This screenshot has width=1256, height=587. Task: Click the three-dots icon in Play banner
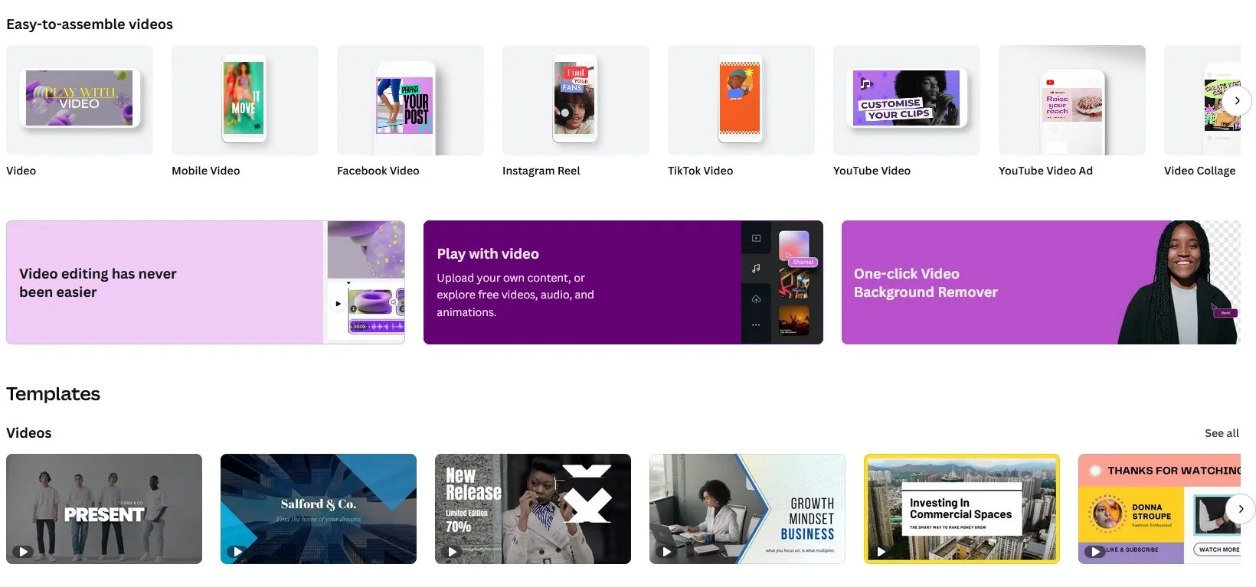[756, 325]
